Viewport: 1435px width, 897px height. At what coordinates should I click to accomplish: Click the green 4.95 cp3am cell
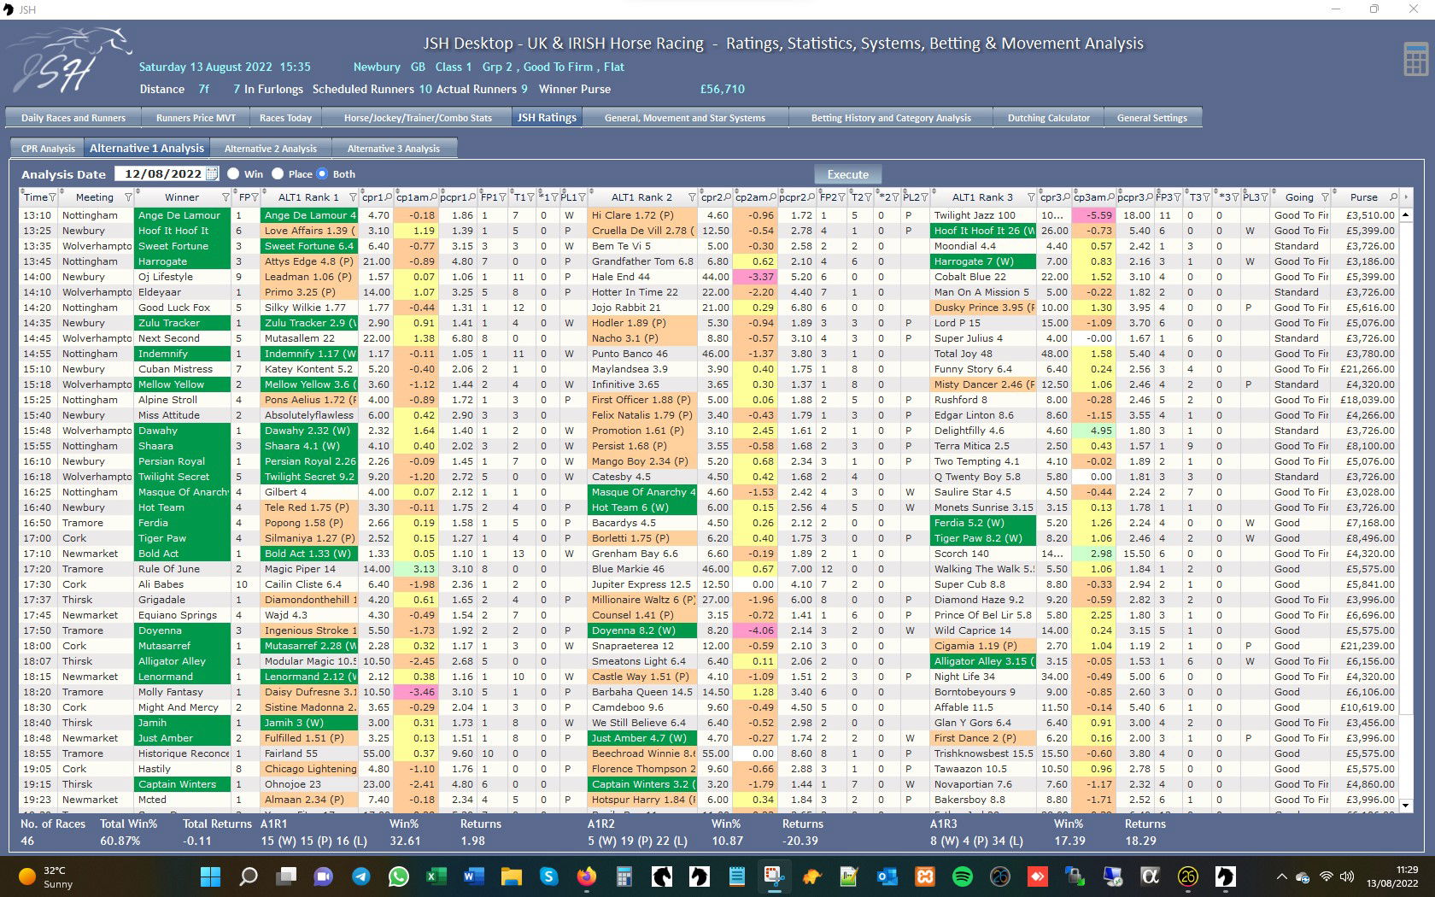tap(1093, 431)
